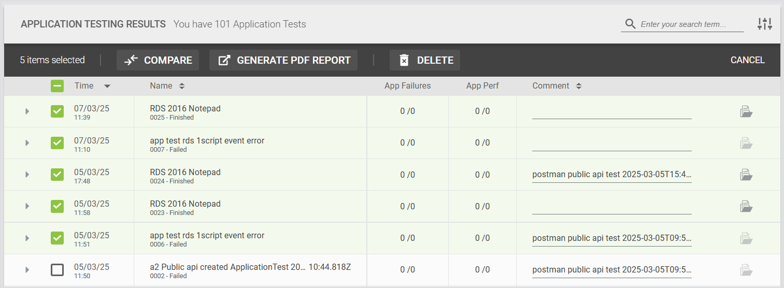Click the search magnifier icon
The image size is (784, 288).
coord(630,24)
